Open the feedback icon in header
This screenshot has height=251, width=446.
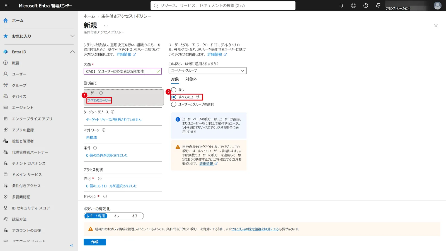coord(378,6)
